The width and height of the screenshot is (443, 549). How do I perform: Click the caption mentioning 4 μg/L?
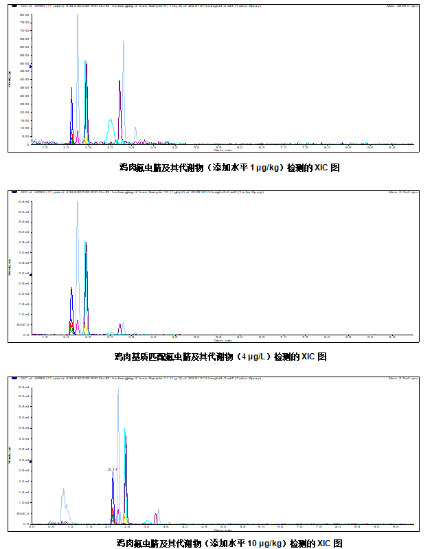[x=220, y=357]
